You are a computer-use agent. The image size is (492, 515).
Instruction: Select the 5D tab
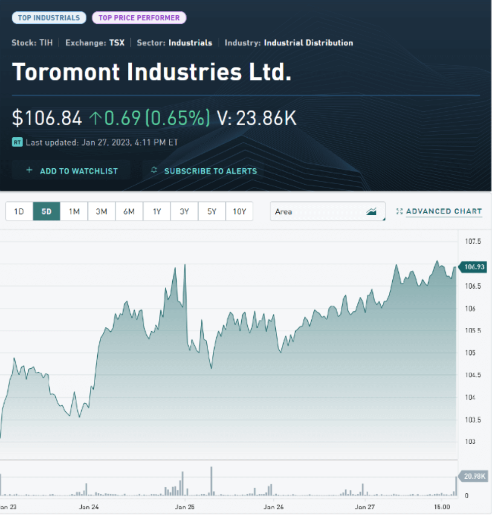pos(46,211)
